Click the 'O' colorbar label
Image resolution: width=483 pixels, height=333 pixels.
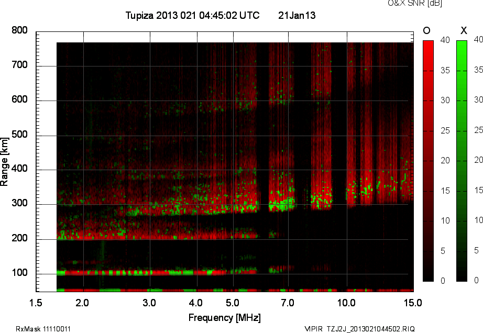(x=426, y=30)
